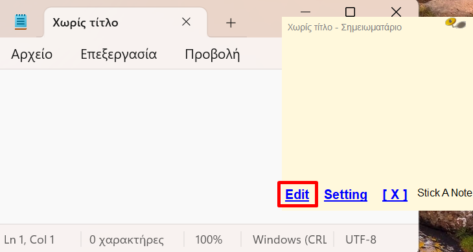473x252 pixels.
Task: Click the Edit link on sticky note
Action: coord(297,194)
